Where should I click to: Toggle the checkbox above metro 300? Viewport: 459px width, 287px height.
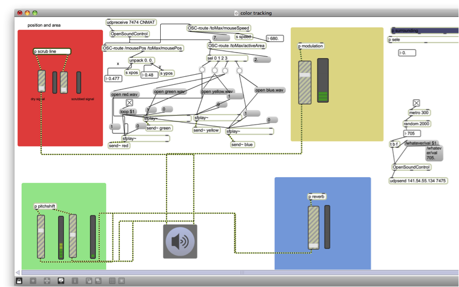[417, 103]
